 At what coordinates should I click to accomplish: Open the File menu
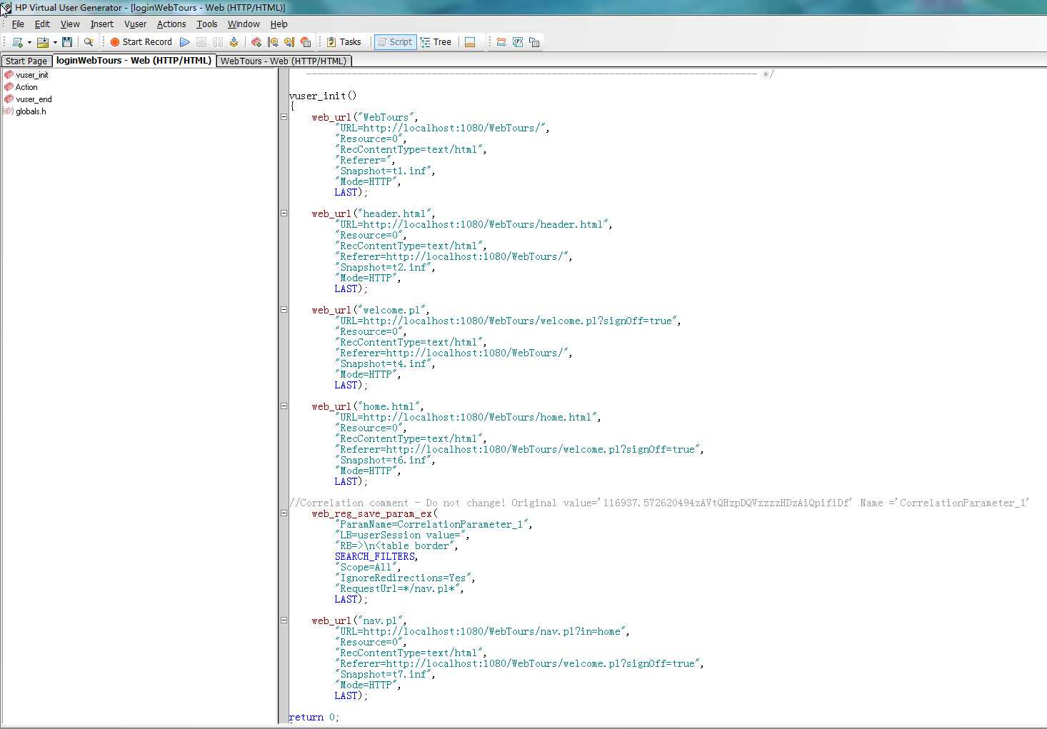[18, 24]
